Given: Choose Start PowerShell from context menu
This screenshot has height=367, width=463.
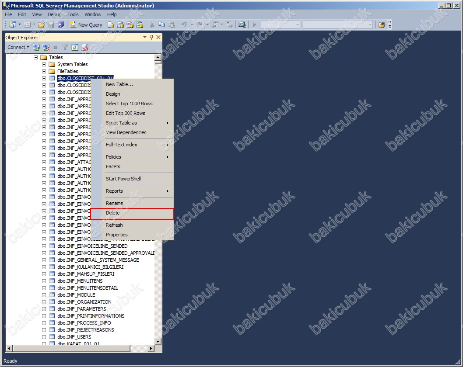Looking at the screenshot, I should tap(132, 179).
